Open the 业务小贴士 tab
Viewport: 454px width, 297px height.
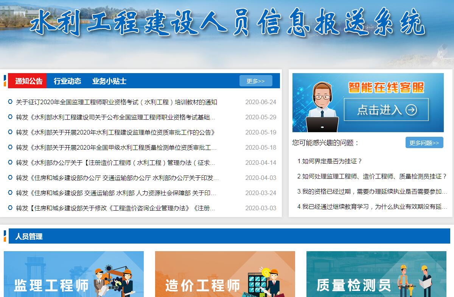click(x=109, y=81)
